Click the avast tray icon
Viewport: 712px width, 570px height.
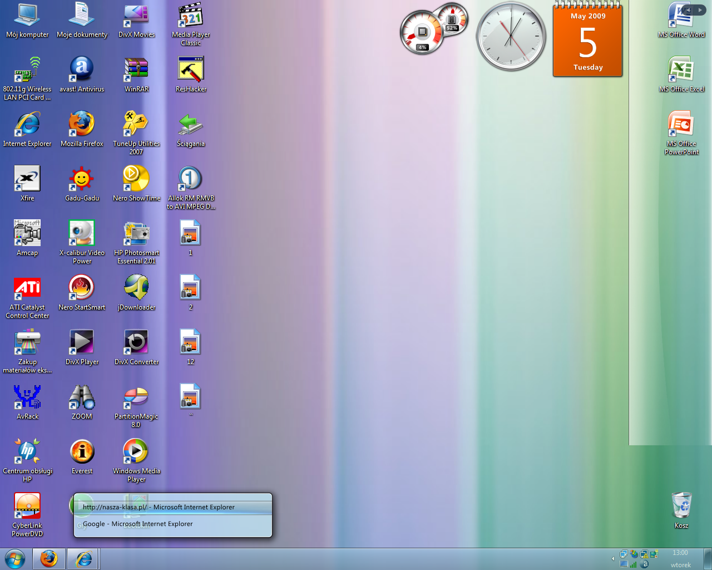644,564
